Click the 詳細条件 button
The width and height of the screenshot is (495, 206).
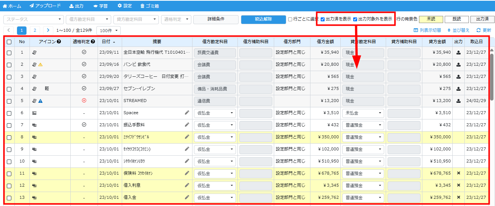pyautogui.click(x=216, y=19)
